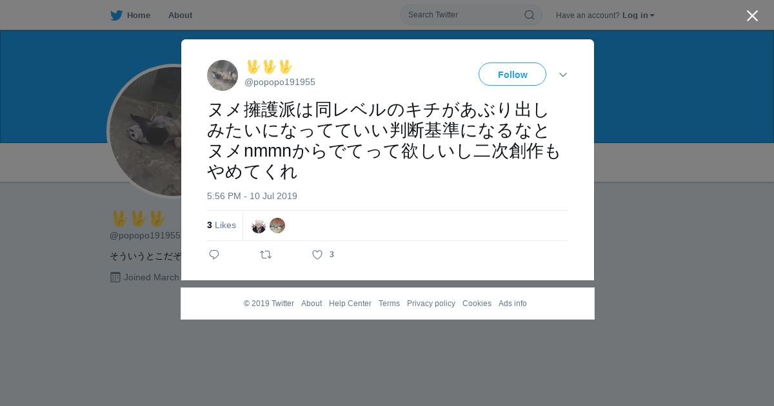Click the Twitter bird logo
The image size is (774, 406).
coord(116,15)
